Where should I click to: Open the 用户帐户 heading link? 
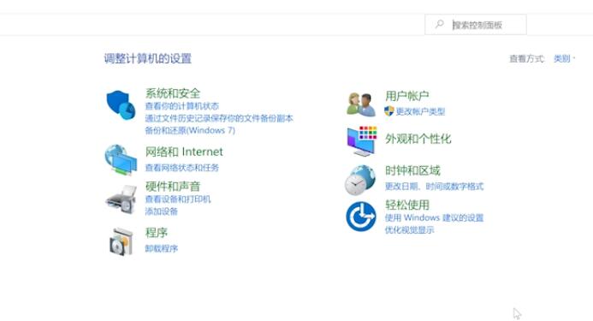407,96
